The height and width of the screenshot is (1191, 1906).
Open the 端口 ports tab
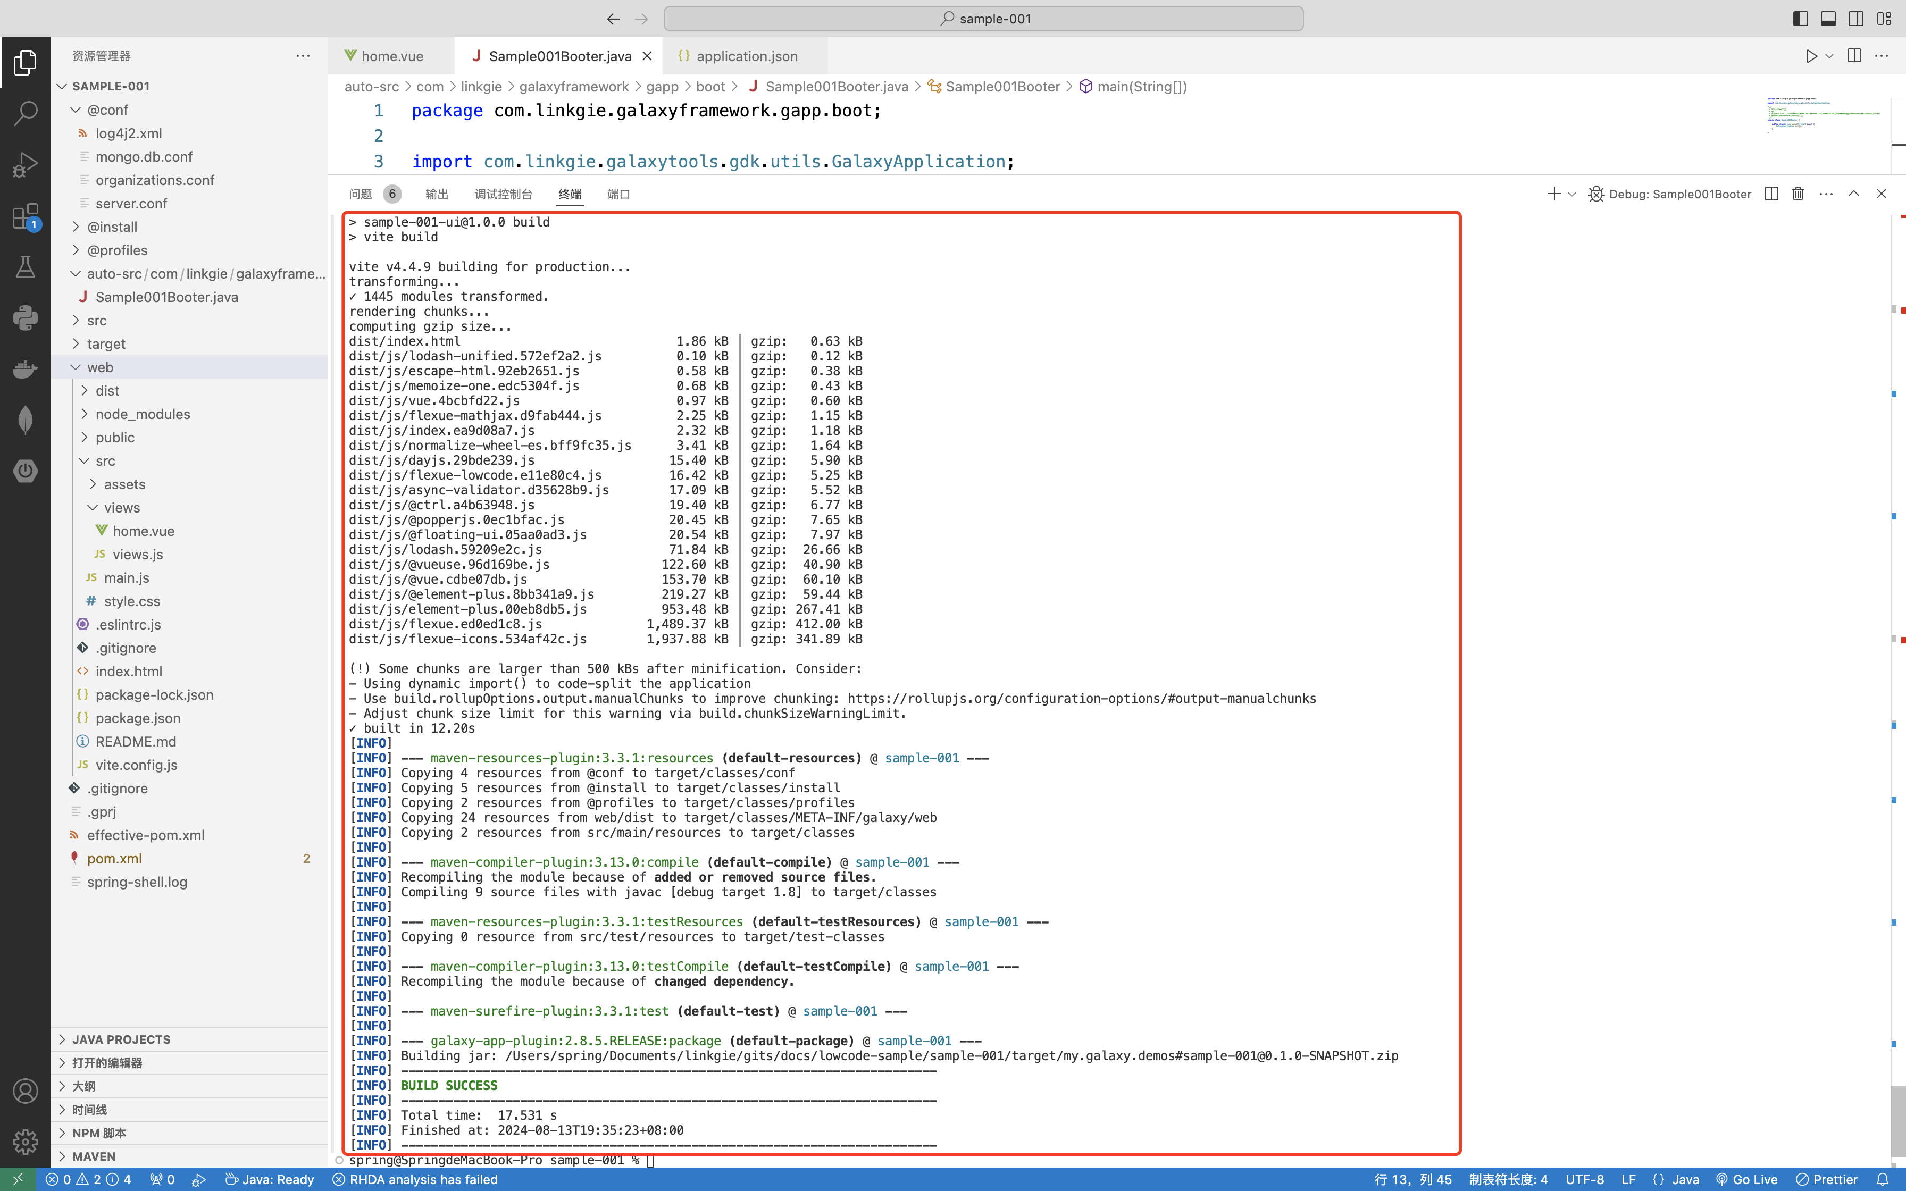(618, 194)
